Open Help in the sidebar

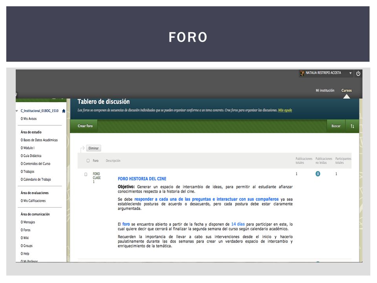[x=25, y=254]
